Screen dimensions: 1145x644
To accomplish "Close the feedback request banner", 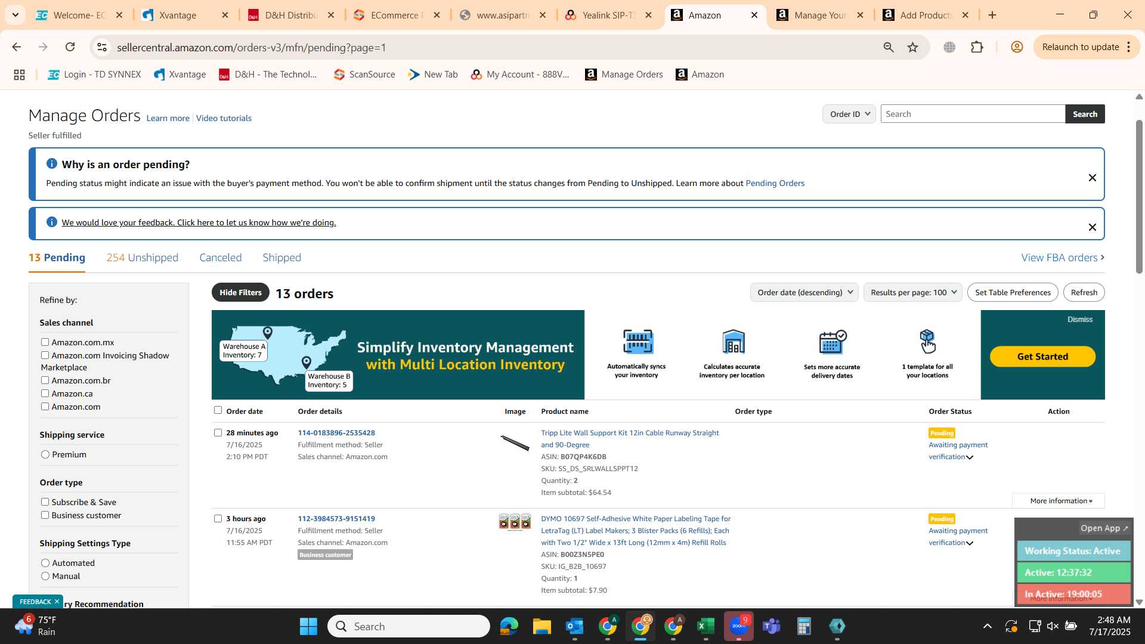I will pos(1093,227).
